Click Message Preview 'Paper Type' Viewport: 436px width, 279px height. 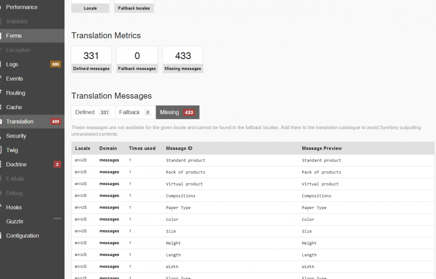tap(314, 208)
